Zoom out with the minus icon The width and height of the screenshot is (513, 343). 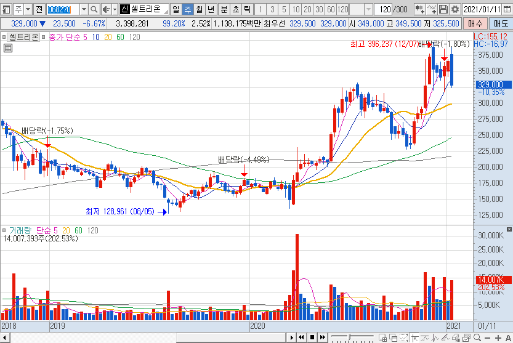pos(488,337)
